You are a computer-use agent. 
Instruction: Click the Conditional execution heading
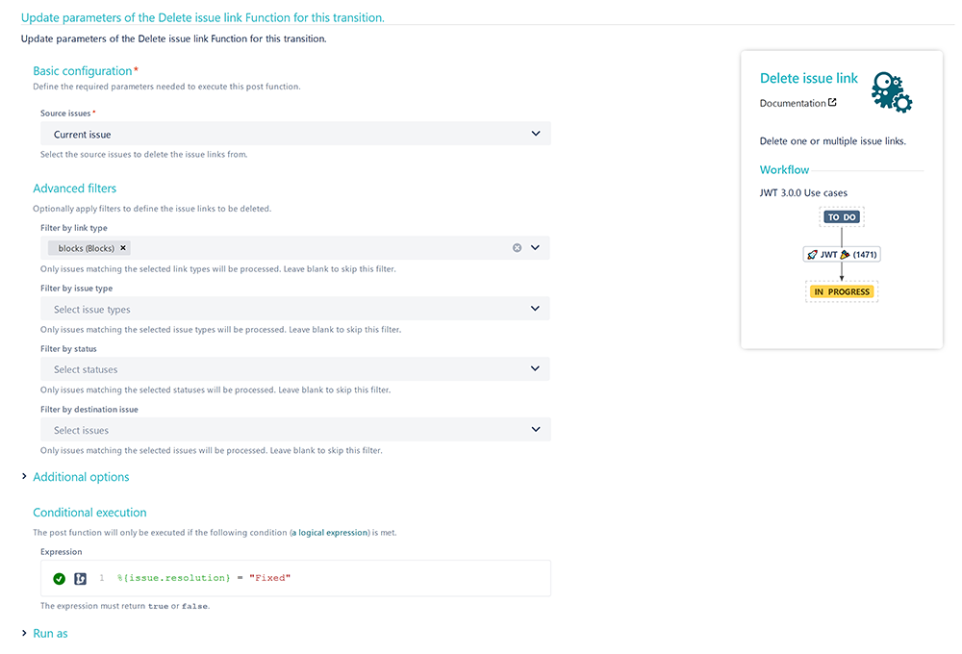pyautogui.click(x=89, y=513)
